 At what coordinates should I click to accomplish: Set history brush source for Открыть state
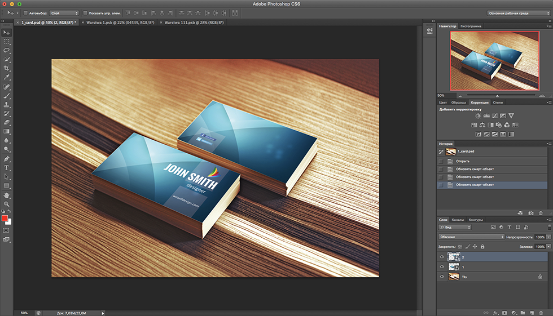pos(441,161)
